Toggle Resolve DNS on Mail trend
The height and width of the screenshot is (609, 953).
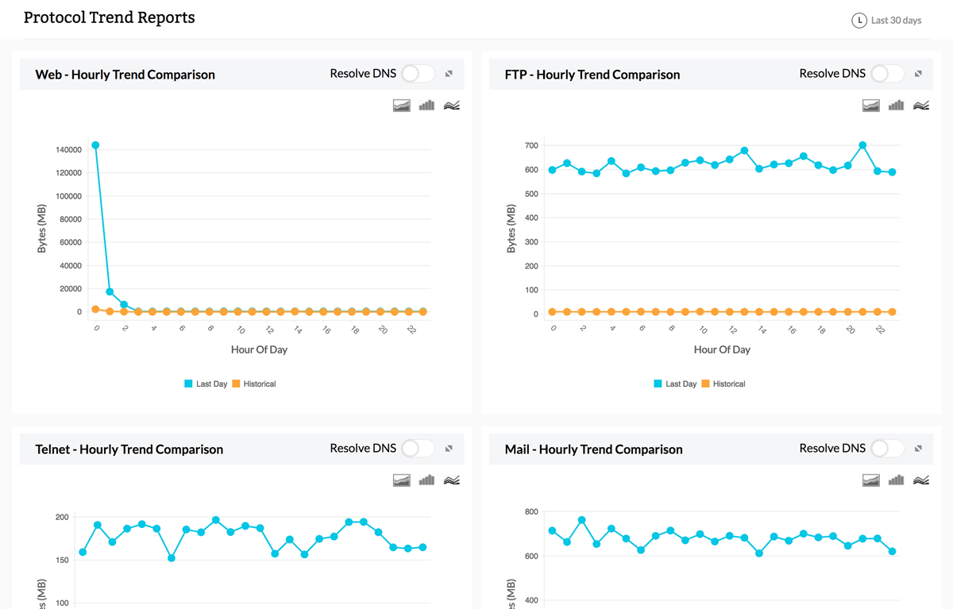pyautogui.click(x=887, y=449)
